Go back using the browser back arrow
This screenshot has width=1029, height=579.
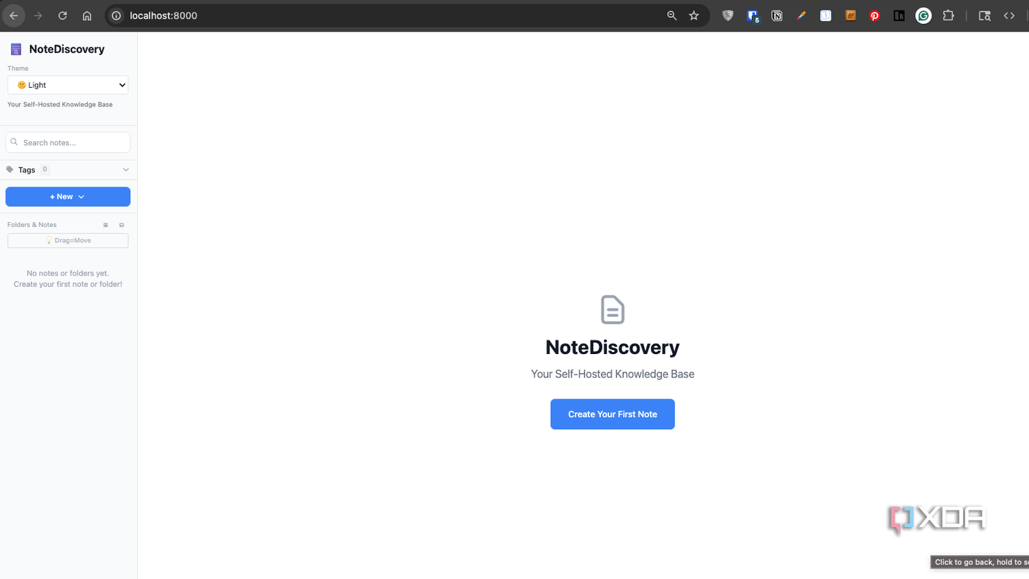14,16
